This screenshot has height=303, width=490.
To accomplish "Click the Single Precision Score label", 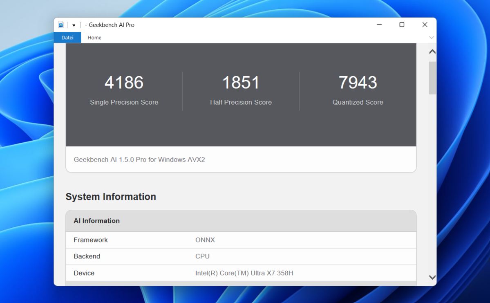I will click(x=124, y=102).
